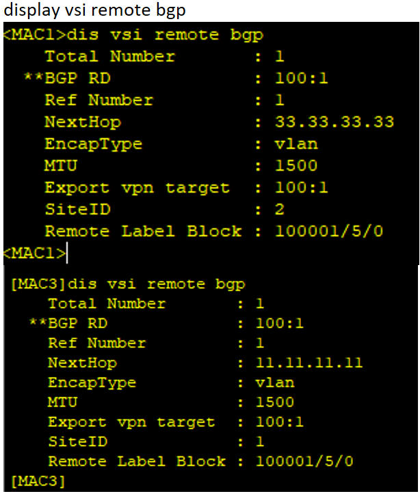Viewport: 420px width, 496px height.
Task: Click the MAC1 BGP RD value 100:1
Action: pos(301,78)
